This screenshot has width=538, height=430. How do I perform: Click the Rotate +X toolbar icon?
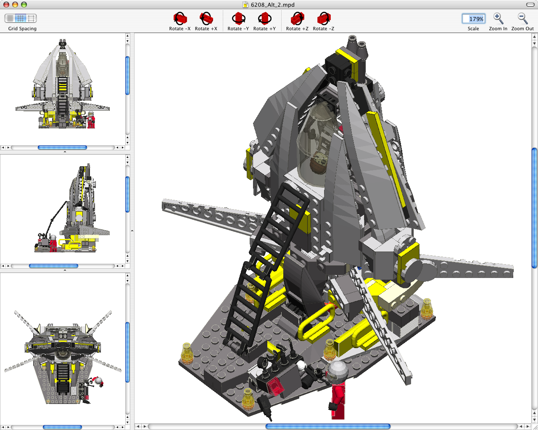206,19
